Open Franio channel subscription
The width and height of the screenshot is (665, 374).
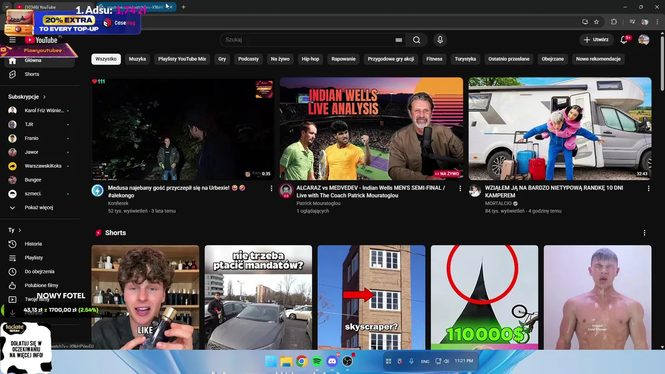[40, 139]
